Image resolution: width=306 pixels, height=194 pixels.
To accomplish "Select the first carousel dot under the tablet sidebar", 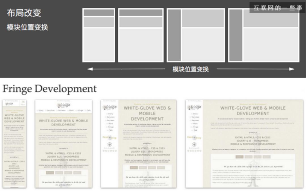I will [104, 150].
